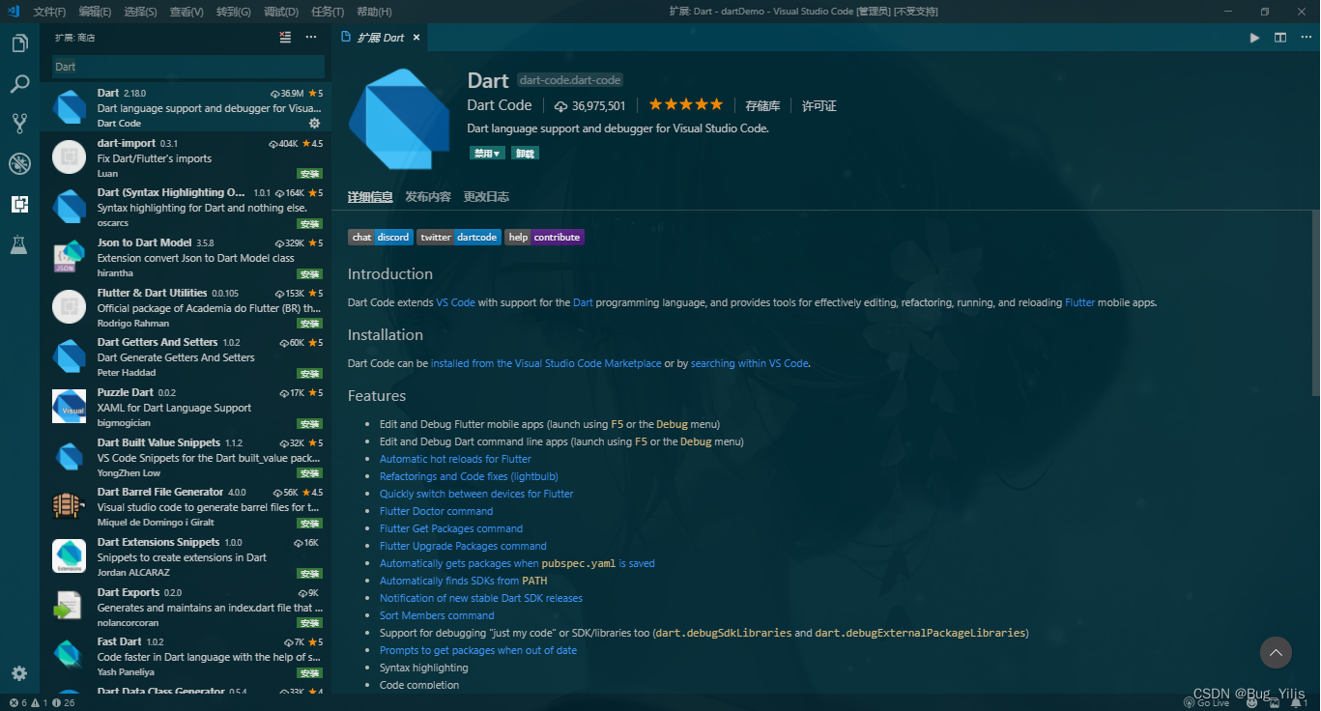1321x711 pixels.
Task: Select the Extensions view icon
Action: 19,204
